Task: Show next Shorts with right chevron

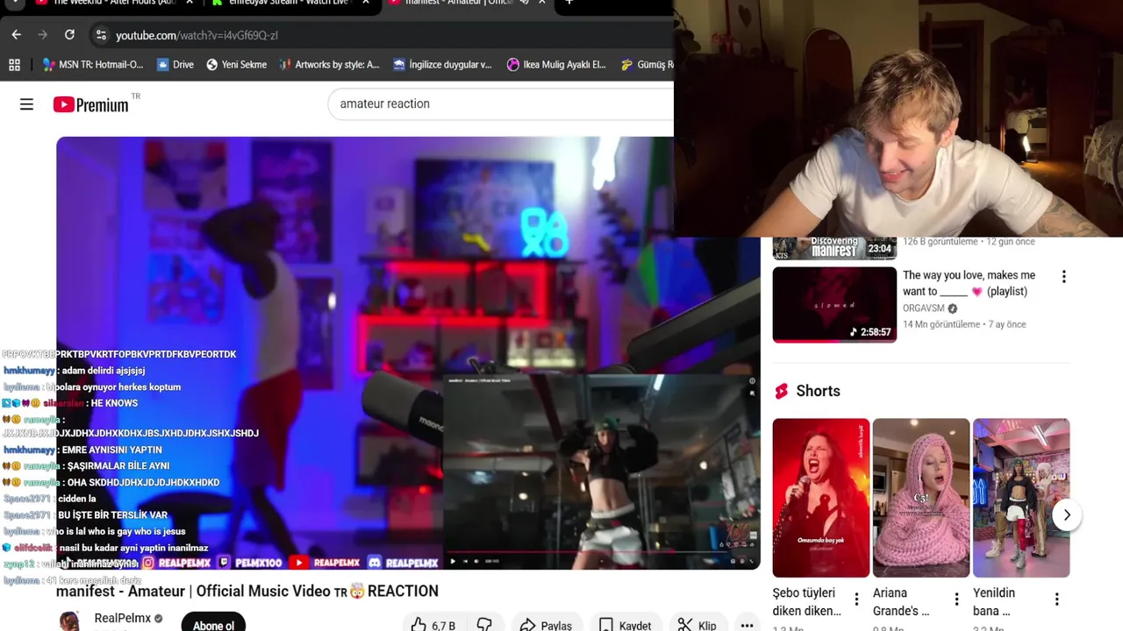Action: pyautogui.click(x=1067, y=515)
